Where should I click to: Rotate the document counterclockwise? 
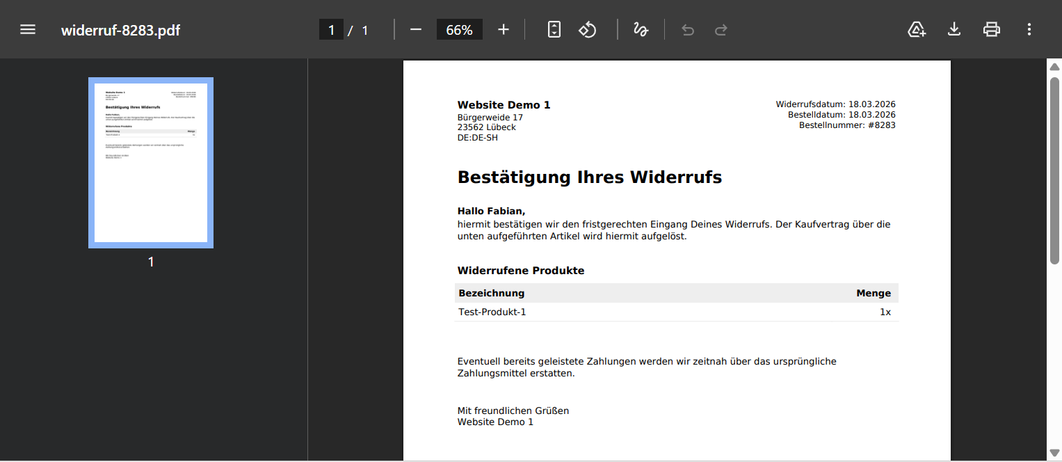click(588, 30)
